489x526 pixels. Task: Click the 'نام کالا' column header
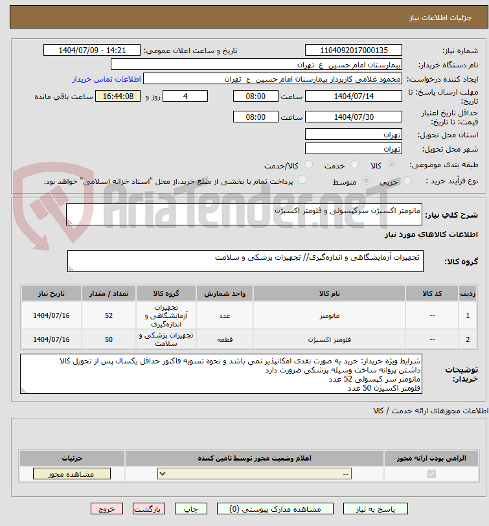pyautogui.click(x=330, y=293)
